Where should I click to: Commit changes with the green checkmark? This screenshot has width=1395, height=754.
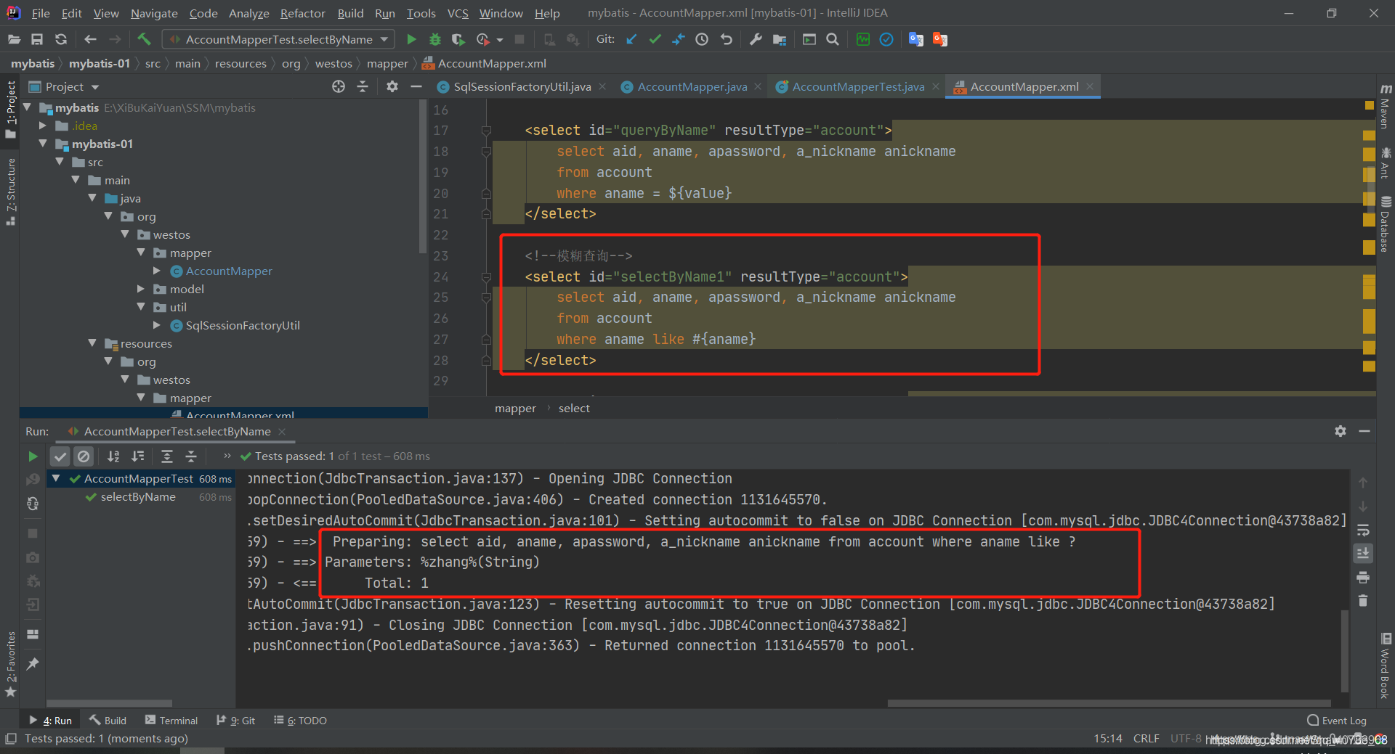(655, 39)
